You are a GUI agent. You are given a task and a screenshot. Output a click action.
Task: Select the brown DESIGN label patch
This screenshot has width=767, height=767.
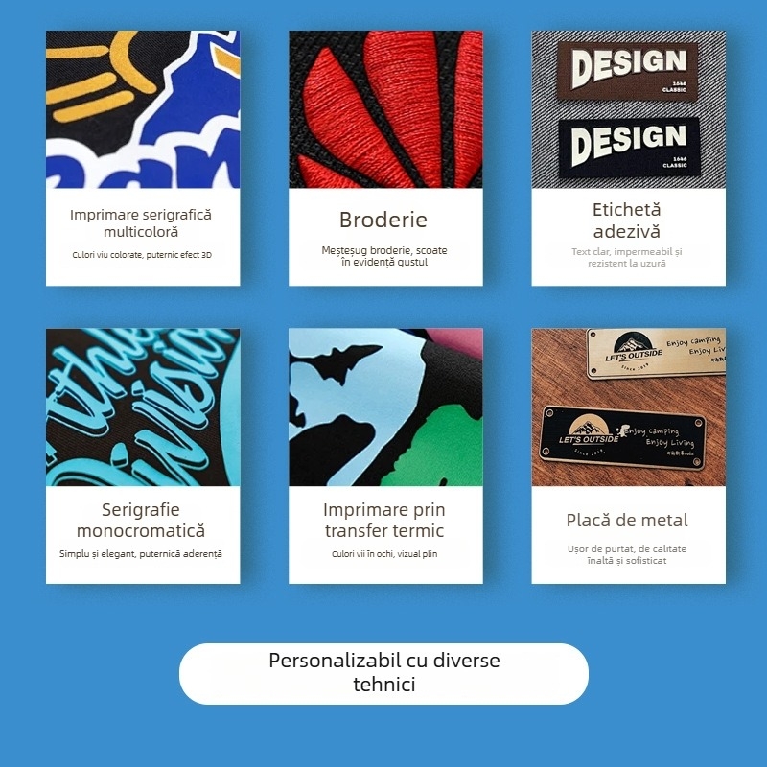click(629, 71)
